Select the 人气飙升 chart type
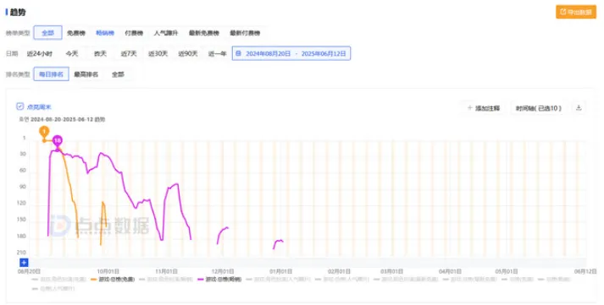Screen dimensions: 604x305 [x=166, y=33]
